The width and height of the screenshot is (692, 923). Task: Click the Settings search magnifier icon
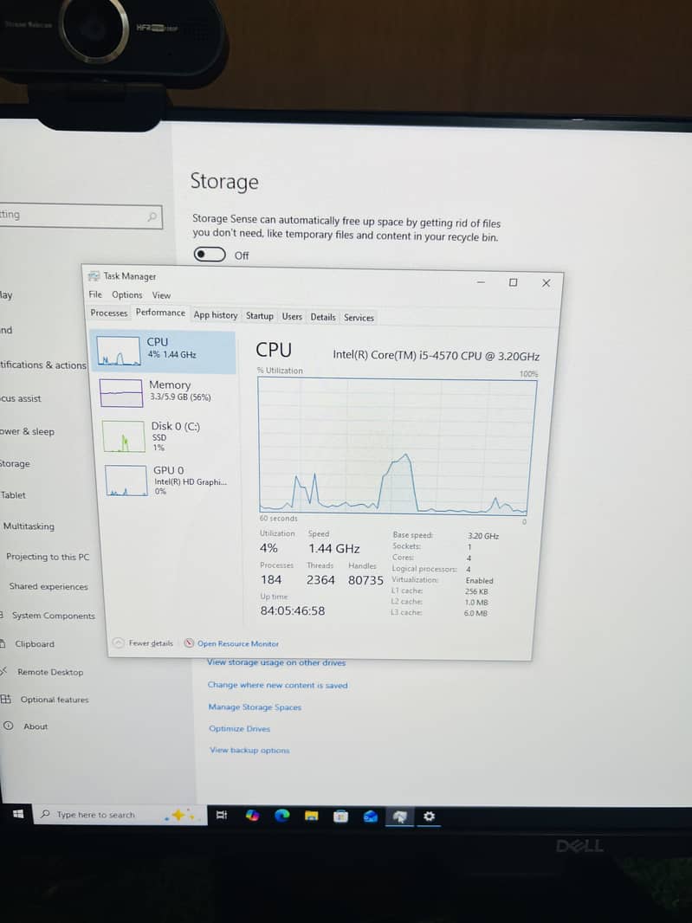(x=152, y=217)
